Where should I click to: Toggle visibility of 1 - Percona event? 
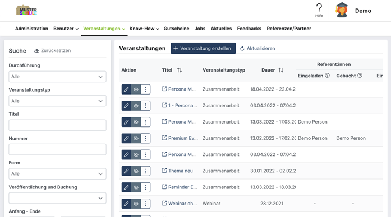tap(136, 106)
